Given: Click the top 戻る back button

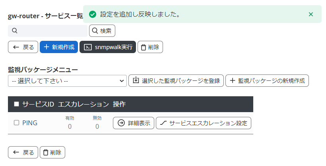Looking at the screenshot, I should (23, 47).
